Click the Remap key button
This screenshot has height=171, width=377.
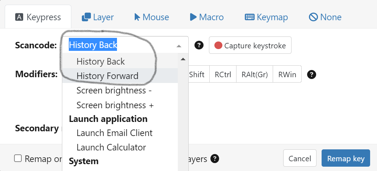(345, 159)
